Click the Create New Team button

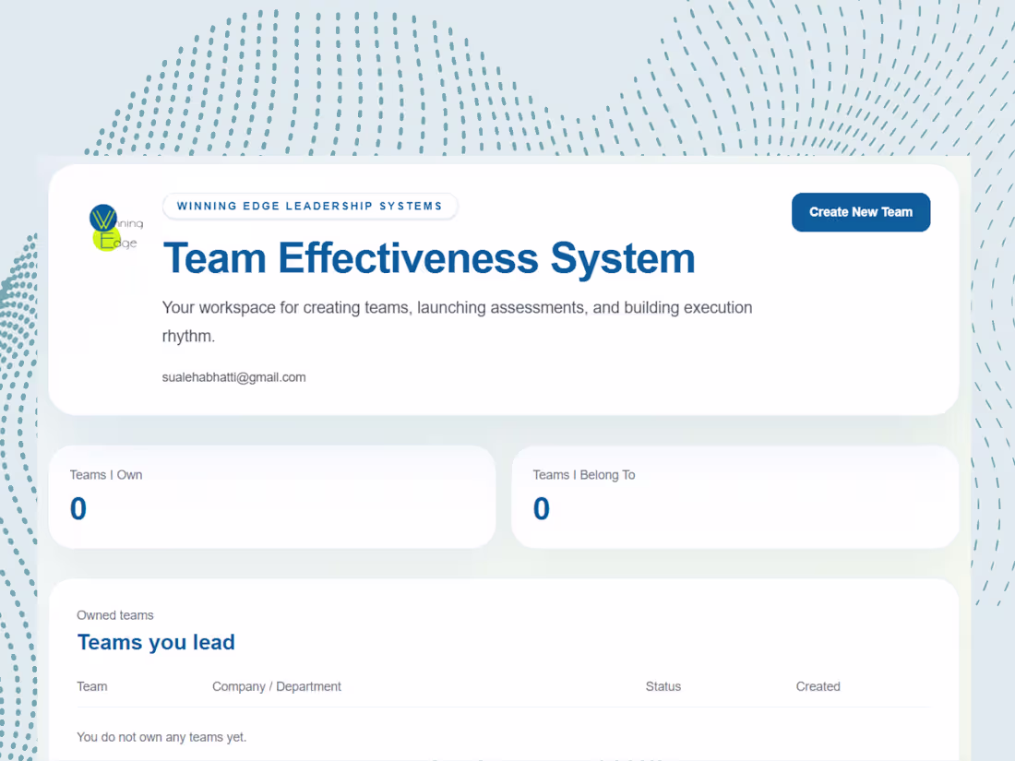point(860,212)
